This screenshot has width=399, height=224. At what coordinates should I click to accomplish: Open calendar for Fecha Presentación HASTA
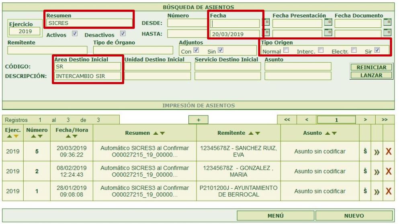pos(328,33)
